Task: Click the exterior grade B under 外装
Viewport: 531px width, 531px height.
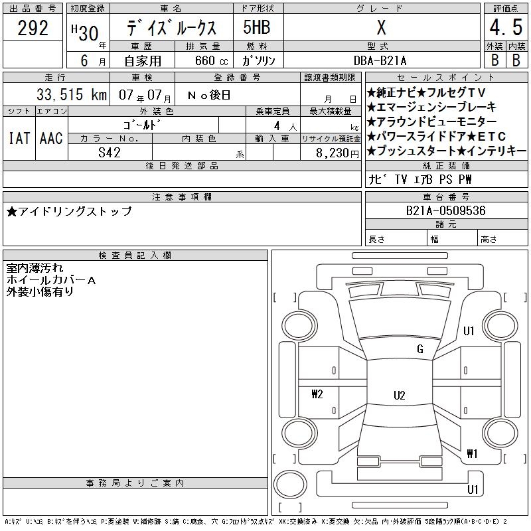Action: pos(494,59)
